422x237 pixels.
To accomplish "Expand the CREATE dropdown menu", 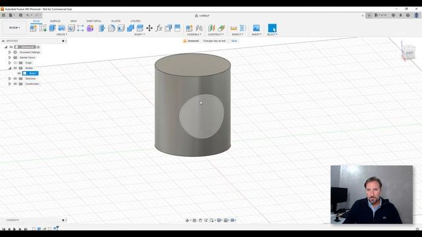I will (61, 34).
